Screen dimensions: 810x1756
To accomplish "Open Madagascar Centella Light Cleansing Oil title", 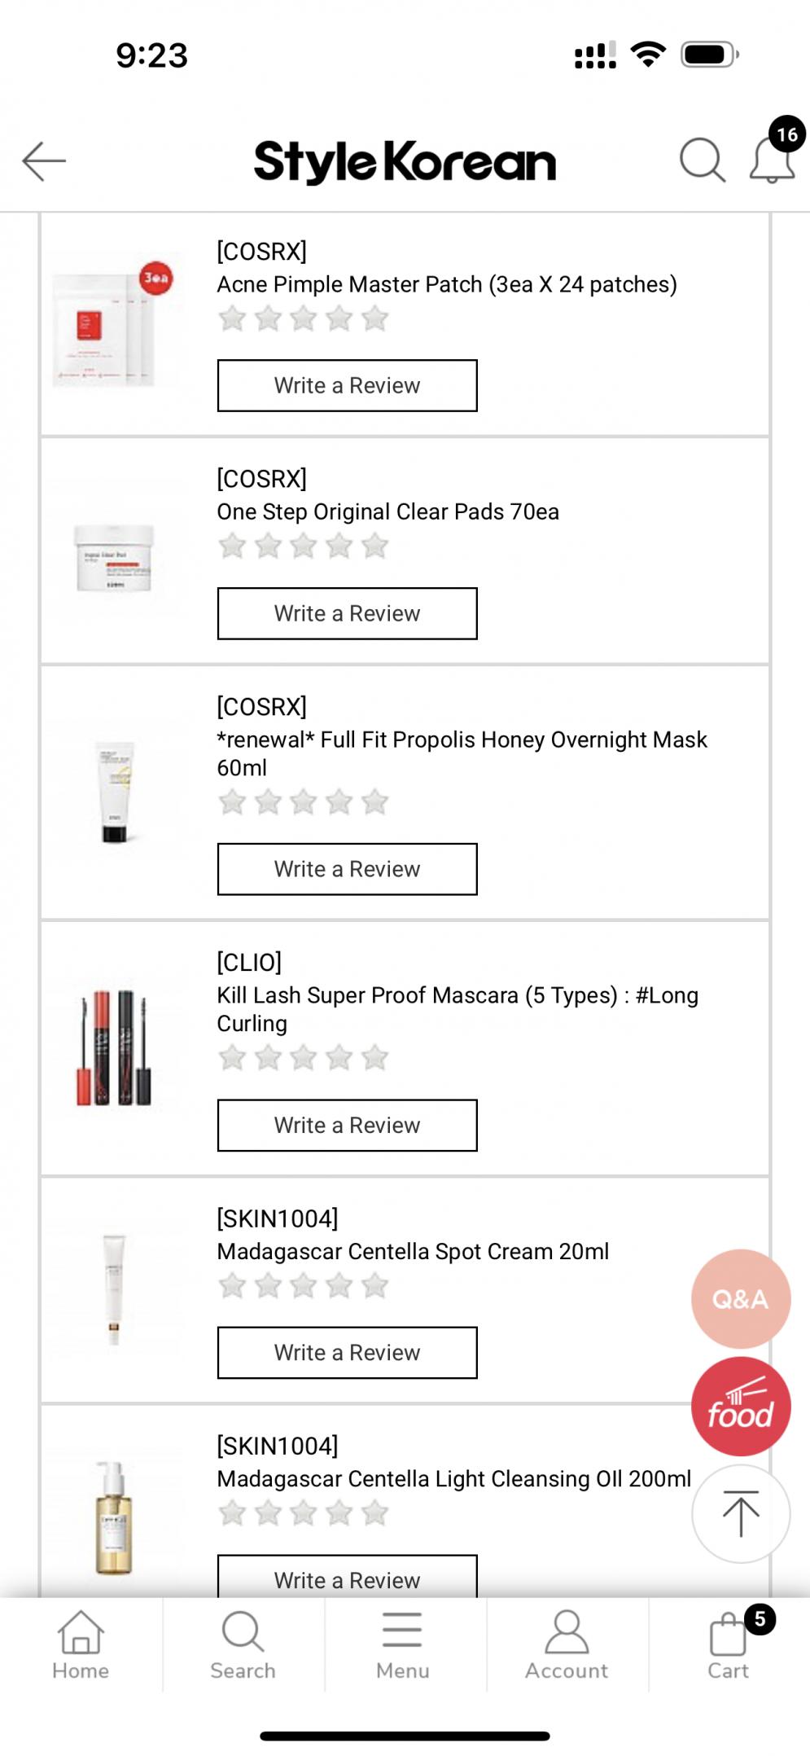I will click(x=453, y=1479).
